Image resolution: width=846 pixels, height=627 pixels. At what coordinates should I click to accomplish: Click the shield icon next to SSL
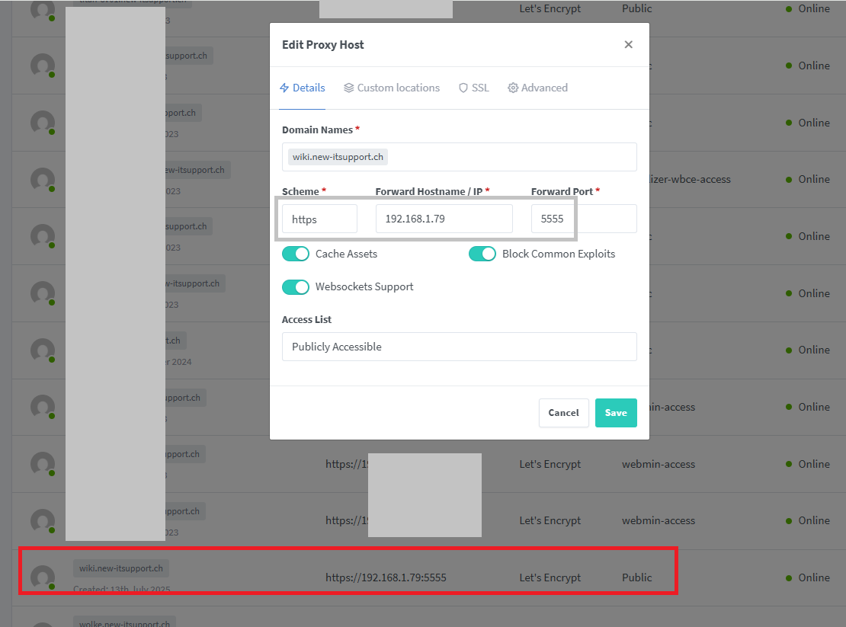point(463,88)
